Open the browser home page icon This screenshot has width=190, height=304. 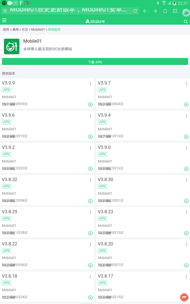[x=165, y=11]
